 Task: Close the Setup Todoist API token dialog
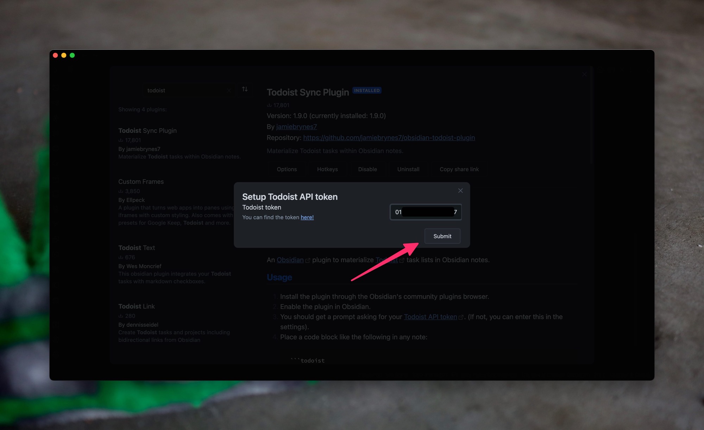pos(460,191)
